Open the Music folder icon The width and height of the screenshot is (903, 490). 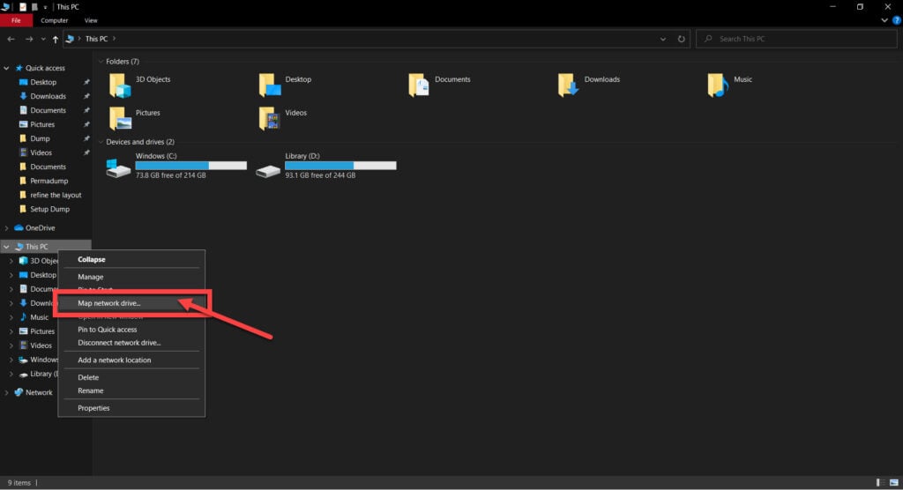click(x=718, y=85)
